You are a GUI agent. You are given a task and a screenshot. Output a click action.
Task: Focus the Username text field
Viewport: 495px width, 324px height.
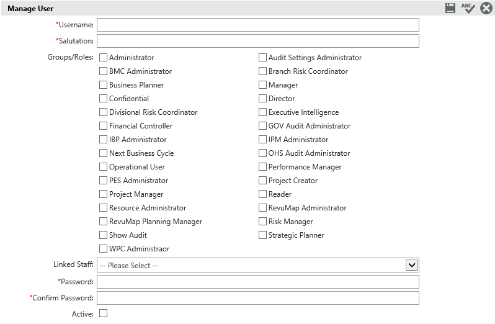pyautogui.click(x=257, y=25)
